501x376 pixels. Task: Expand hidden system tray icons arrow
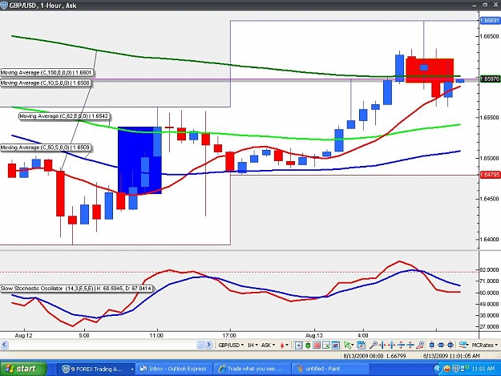pos(438,369)
